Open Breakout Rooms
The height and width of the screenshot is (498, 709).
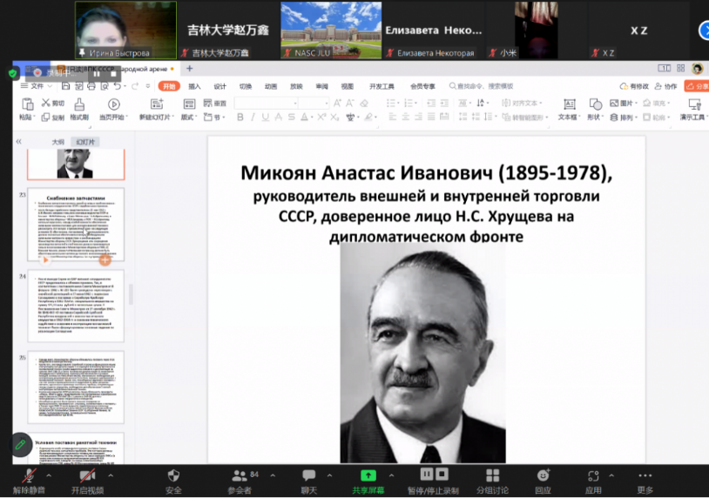click(x=492, y=475)
